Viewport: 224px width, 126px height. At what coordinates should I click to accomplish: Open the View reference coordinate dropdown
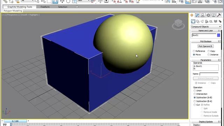click(x=84, y=1)
